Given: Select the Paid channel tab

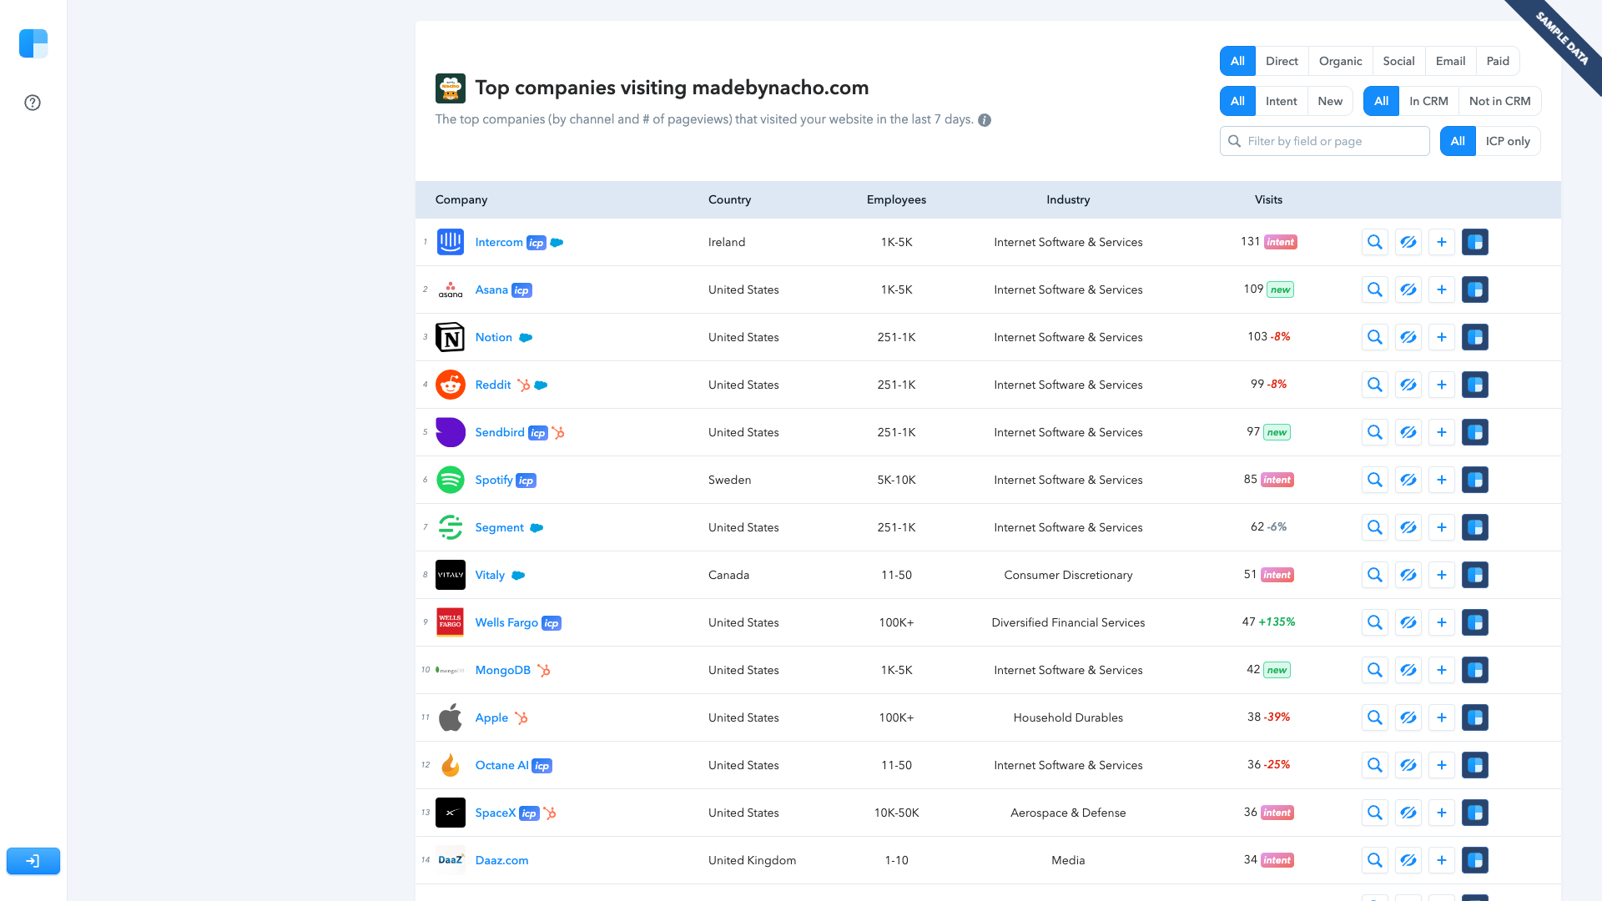Looking at the screenshot, I should [x=1498, y=61].
